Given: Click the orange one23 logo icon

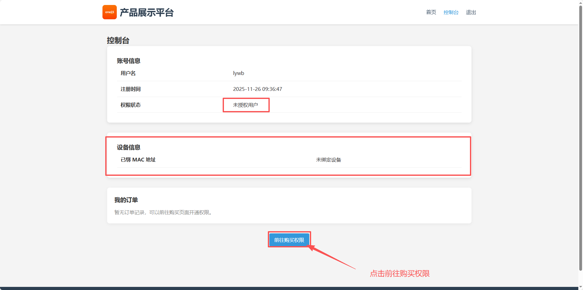Looking at the screenshot, I should 109,12.
